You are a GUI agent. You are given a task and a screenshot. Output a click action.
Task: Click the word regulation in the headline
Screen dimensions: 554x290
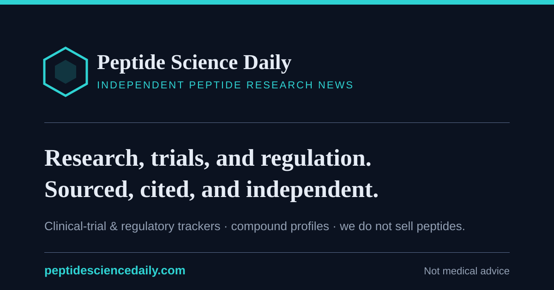(x=316, y=158)
